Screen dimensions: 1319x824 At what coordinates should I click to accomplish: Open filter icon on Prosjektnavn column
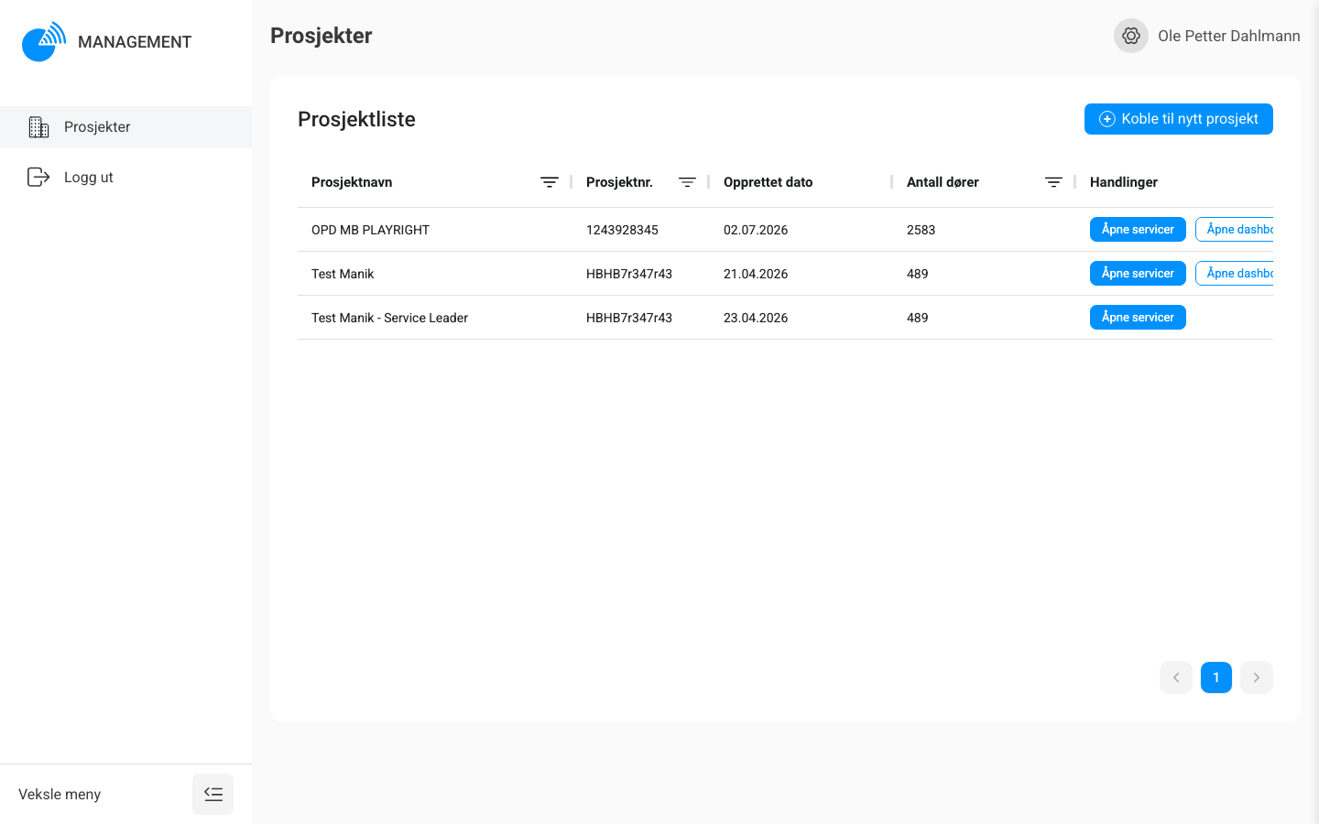550,182
